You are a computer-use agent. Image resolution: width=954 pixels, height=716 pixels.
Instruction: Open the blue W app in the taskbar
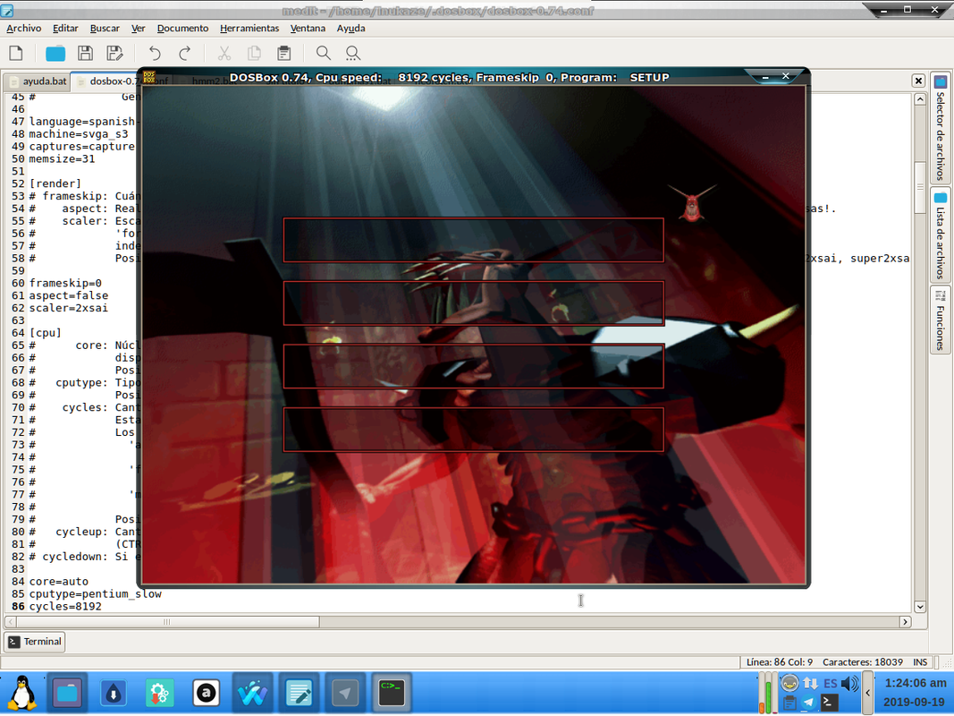(252, 693)
